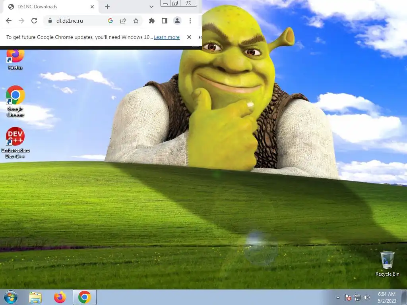Open the volume speaker tray icon
407x305 pixels.
367,297
